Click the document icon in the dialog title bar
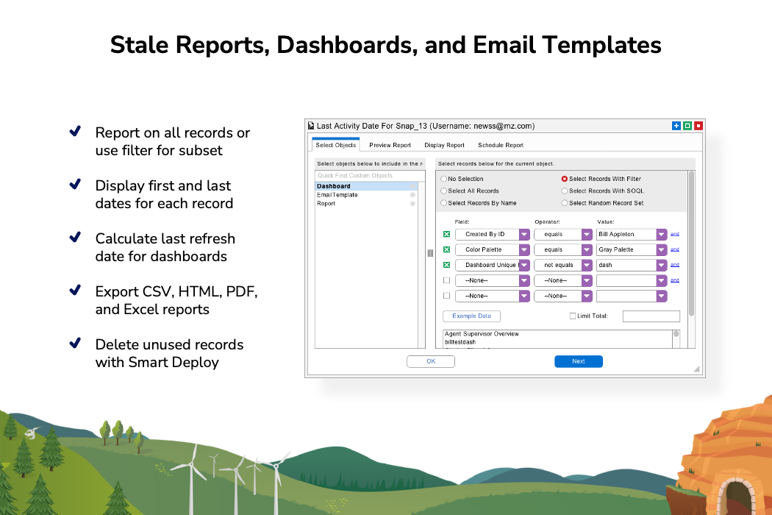 point(311,126)
